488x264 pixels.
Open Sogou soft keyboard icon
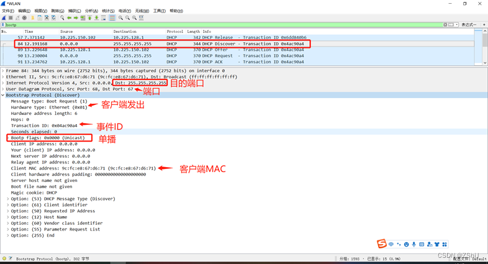422,244
